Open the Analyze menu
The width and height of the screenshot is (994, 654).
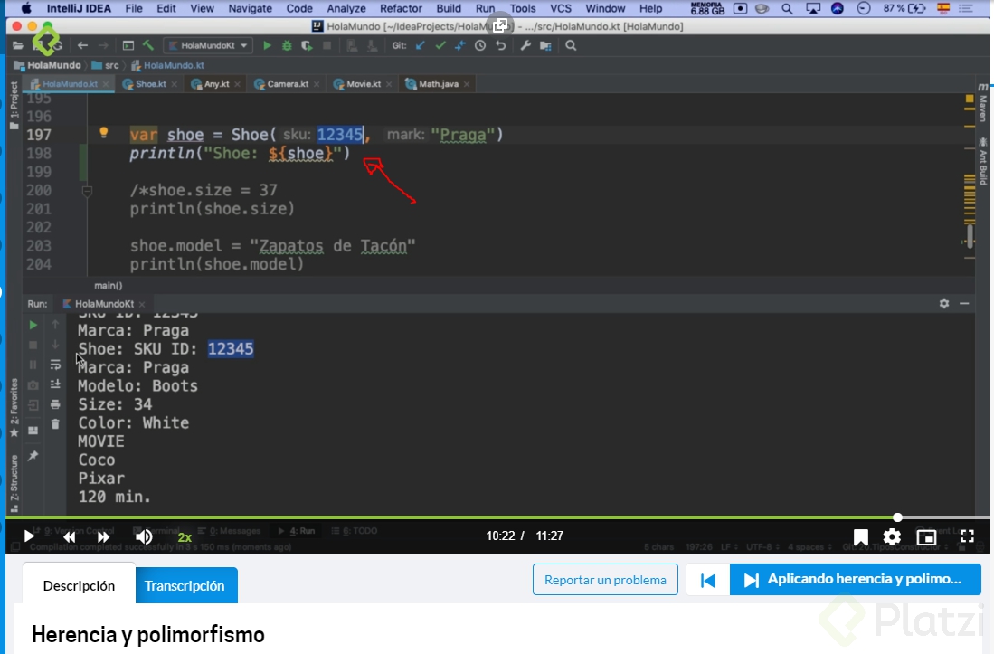click(346, 8)
